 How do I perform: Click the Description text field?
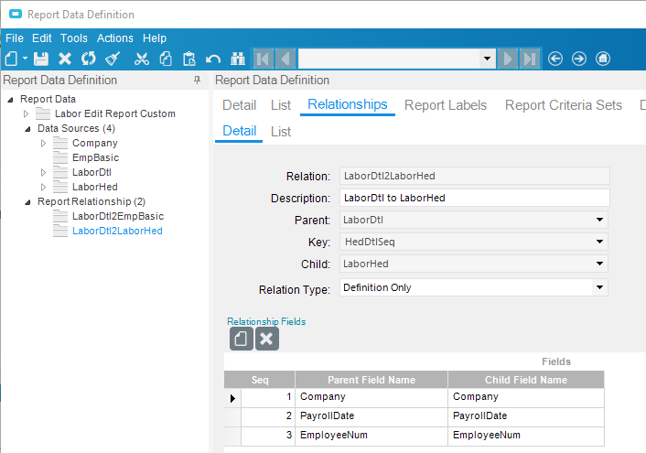(x=473, y=198)
